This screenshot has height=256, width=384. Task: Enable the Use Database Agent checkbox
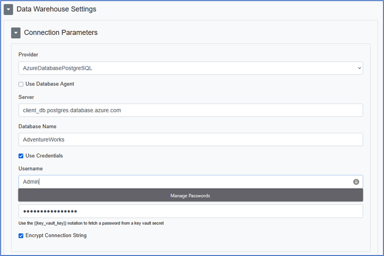[21, 84]
